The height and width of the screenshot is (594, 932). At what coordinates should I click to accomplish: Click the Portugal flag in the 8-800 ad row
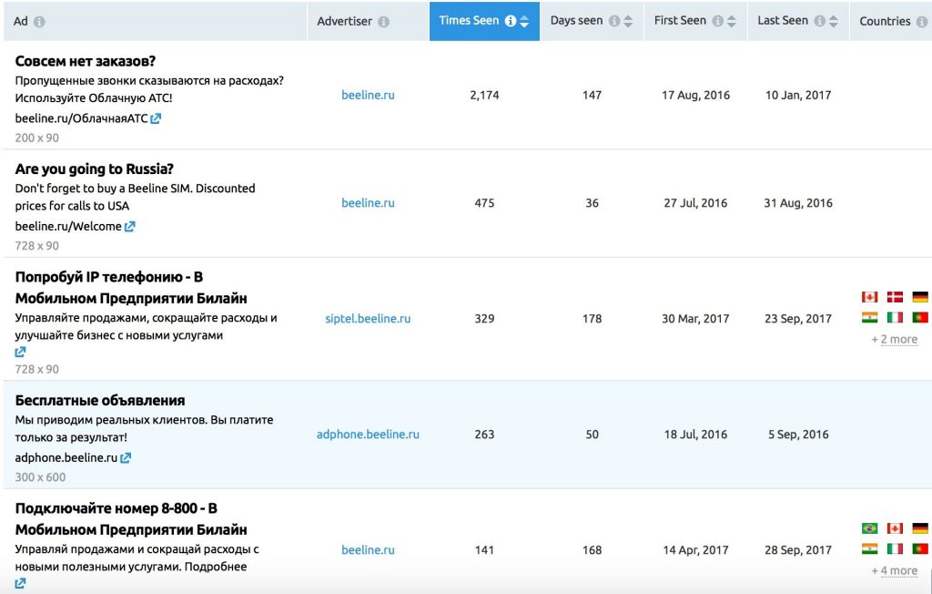[x=920, y=548]
